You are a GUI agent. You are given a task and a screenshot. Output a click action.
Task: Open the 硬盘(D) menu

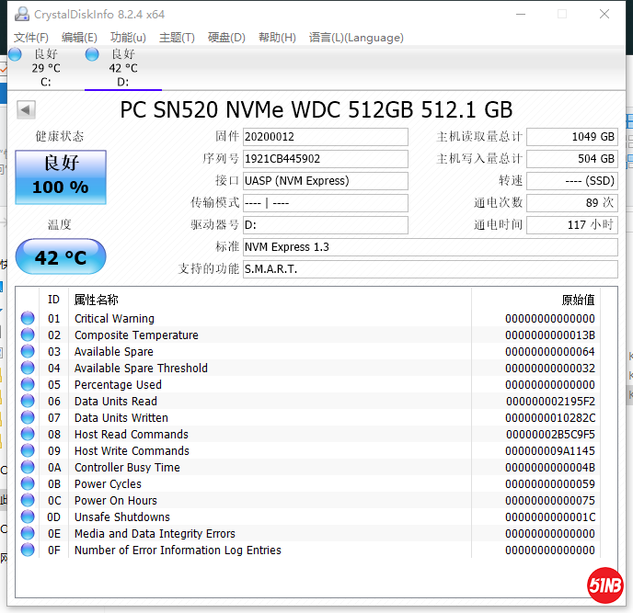[226, 38]
